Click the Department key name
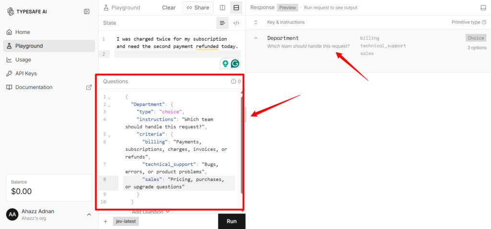 coord(283,38)
